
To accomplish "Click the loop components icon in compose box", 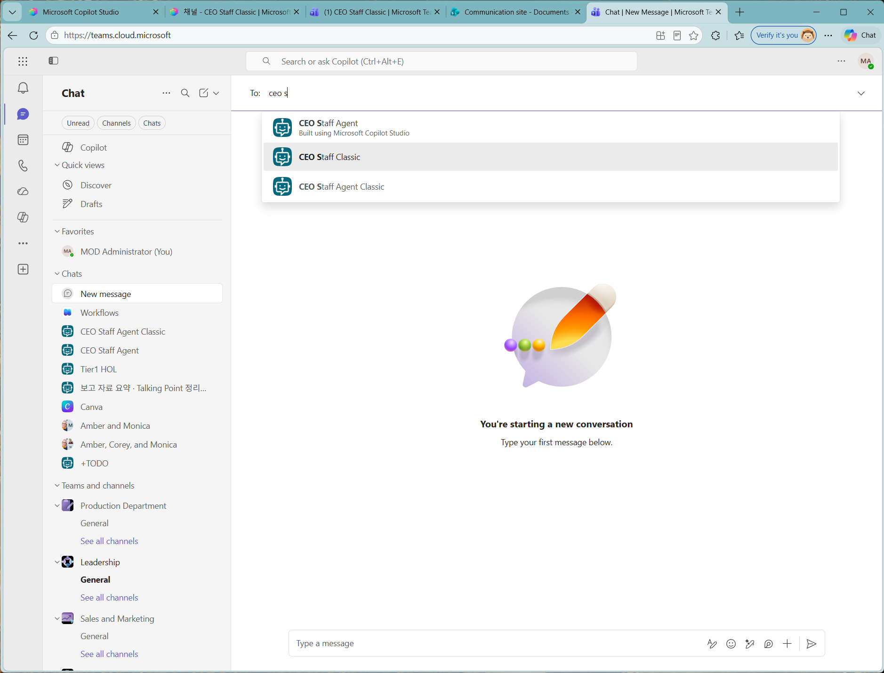I will point(769,644).
